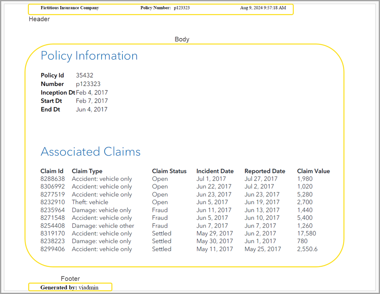Click claim ID 8288638 in the table
The image size is (380, 294).
pos(52,179)
